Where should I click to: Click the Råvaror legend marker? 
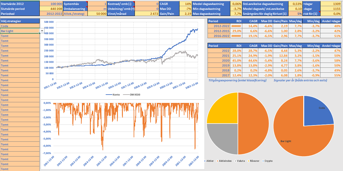[x=249, y=161]
